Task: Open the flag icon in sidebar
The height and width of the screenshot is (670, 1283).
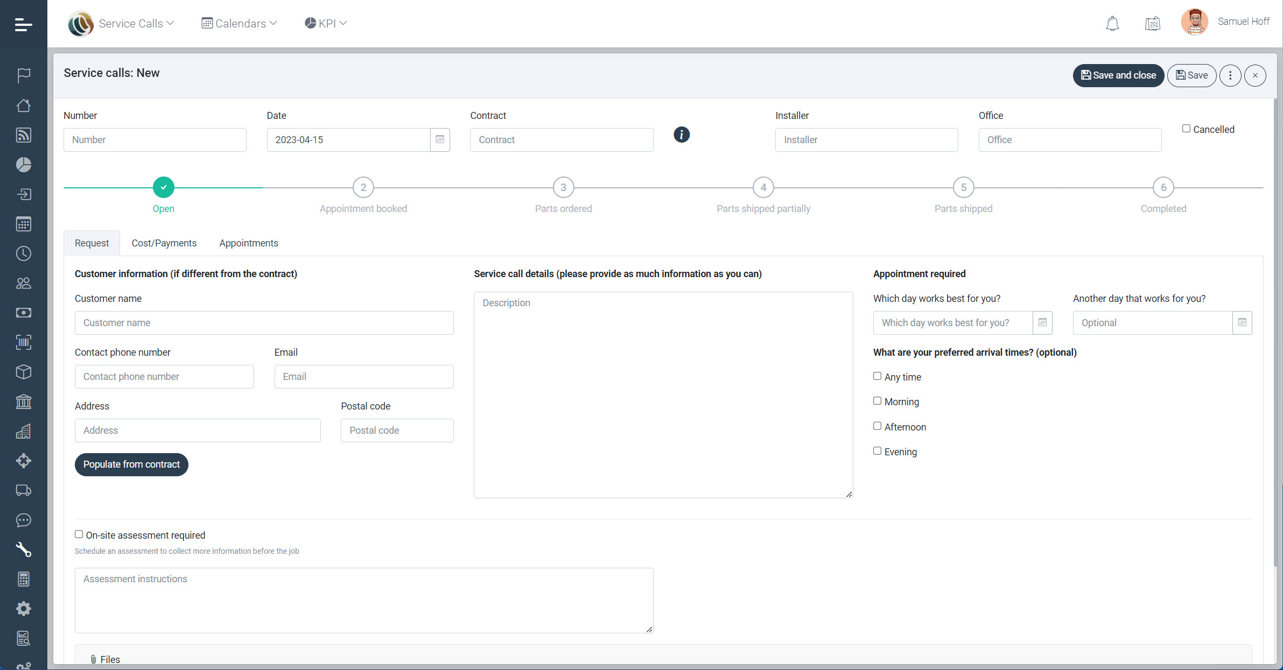Action: (x=23, y=75)
